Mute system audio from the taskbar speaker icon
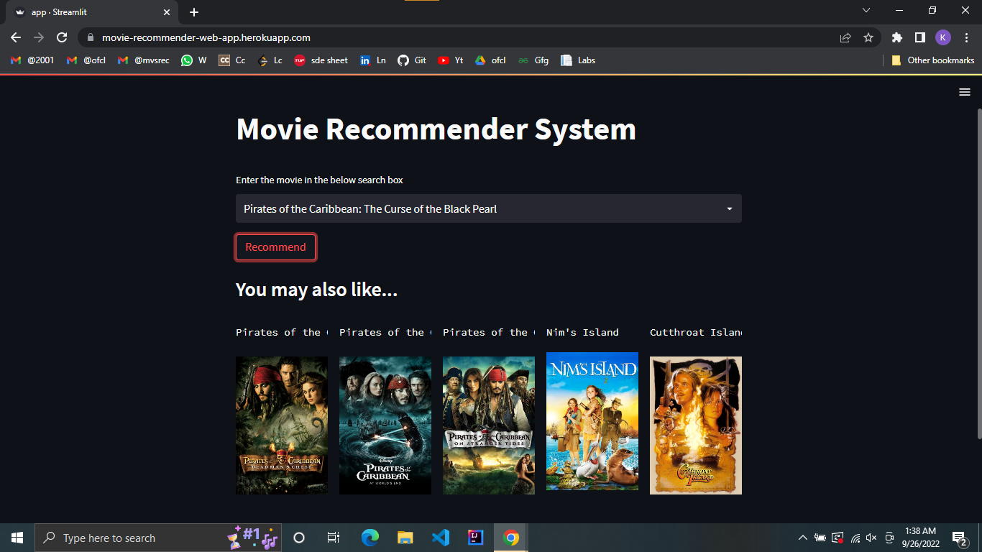 coord(871,537)
